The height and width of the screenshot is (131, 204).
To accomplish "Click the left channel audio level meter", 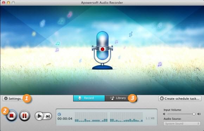I will point(91,117).
